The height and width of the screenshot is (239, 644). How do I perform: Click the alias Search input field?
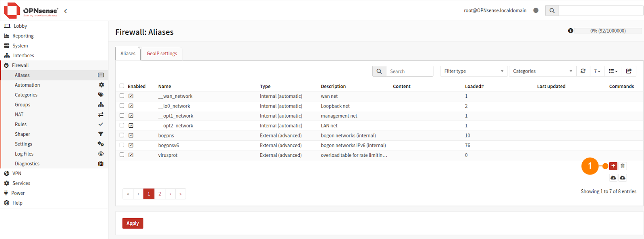[x=409, y=71]
